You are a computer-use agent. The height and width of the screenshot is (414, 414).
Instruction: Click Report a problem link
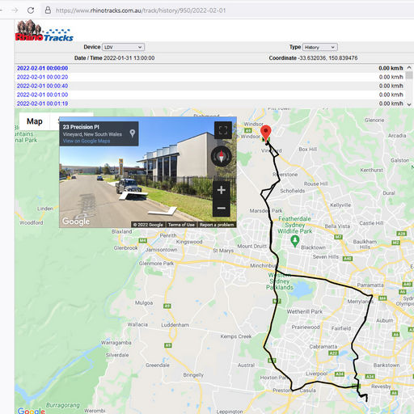tap(217, 225)
